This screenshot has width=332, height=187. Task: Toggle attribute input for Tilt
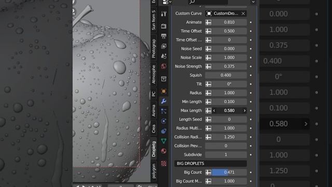tap(209, 84)
